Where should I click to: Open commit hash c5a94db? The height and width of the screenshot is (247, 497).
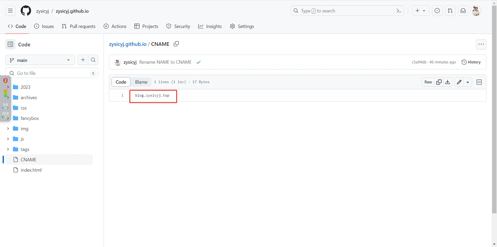click(x=419, y=62)
